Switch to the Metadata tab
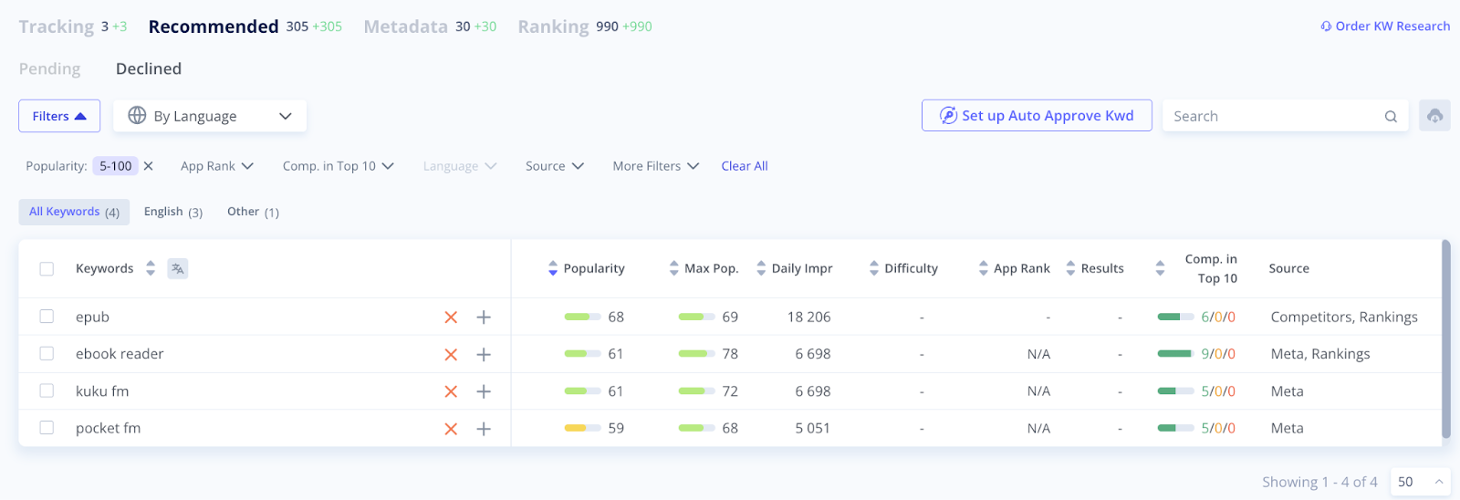 [405, 26]
